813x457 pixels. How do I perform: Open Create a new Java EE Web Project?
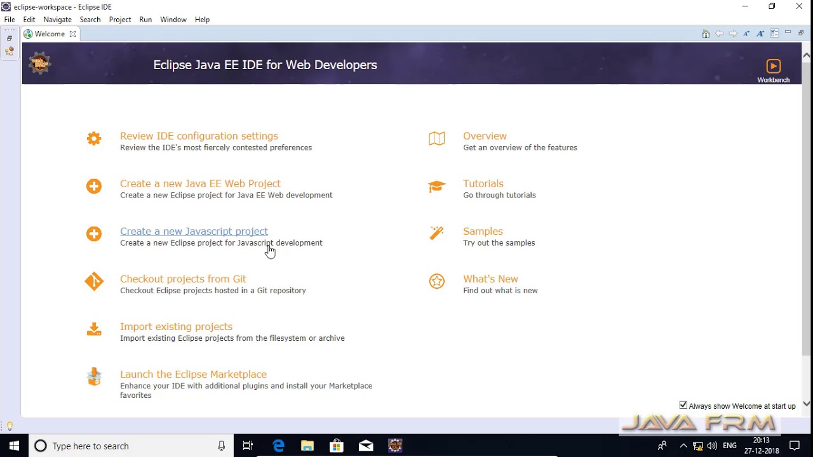[200, 183]
